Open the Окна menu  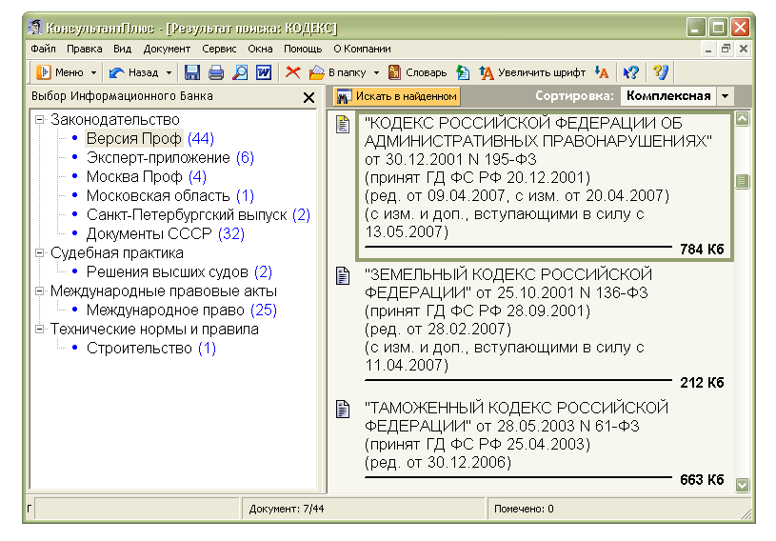(x=260, y=49)
